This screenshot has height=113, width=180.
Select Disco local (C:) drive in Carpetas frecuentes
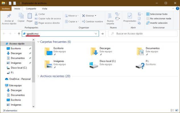tap(103, 64)
